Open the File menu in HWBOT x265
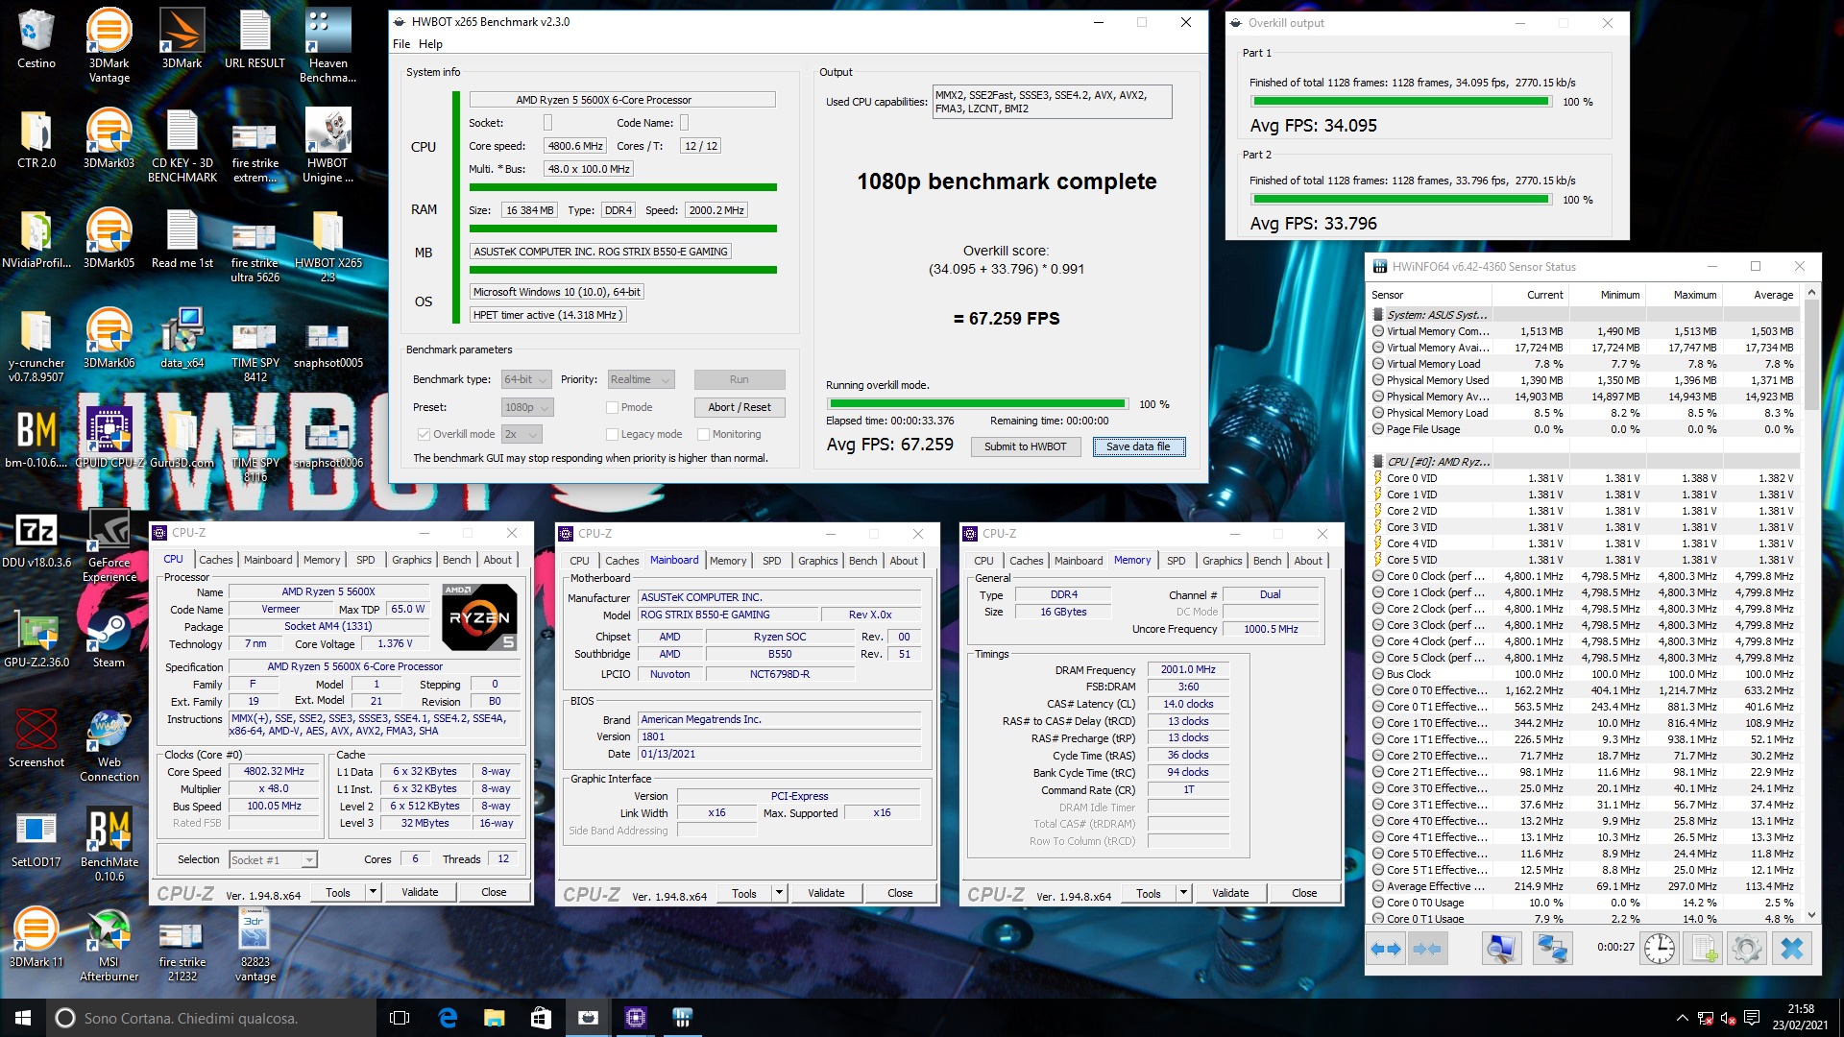1844x1037 pixels. click(x=401, y=44)
